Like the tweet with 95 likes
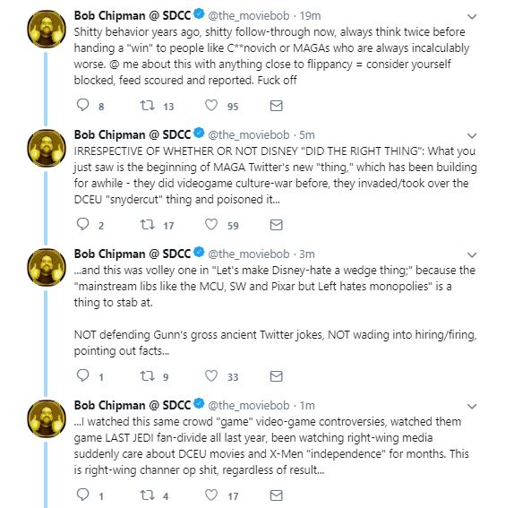505x508 pixels. 211,106
